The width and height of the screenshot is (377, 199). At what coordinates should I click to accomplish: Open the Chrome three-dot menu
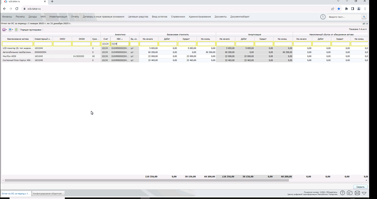click(x=365, y=9)
